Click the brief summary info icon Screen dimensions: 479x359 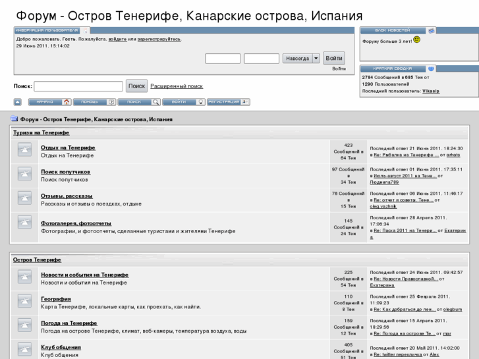(431, 69)
